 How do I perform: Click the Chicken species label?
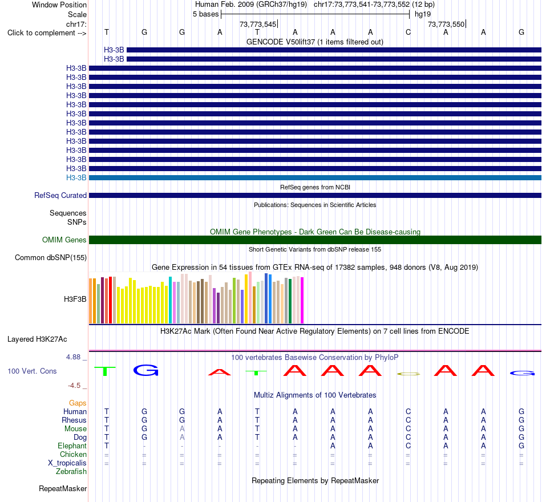(73, 454)
